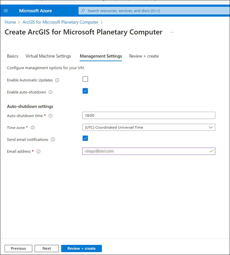Open the Time zone dropdown
Image resolution: width=230 pixels, height=255 pixels.
(x=149, y=127)
